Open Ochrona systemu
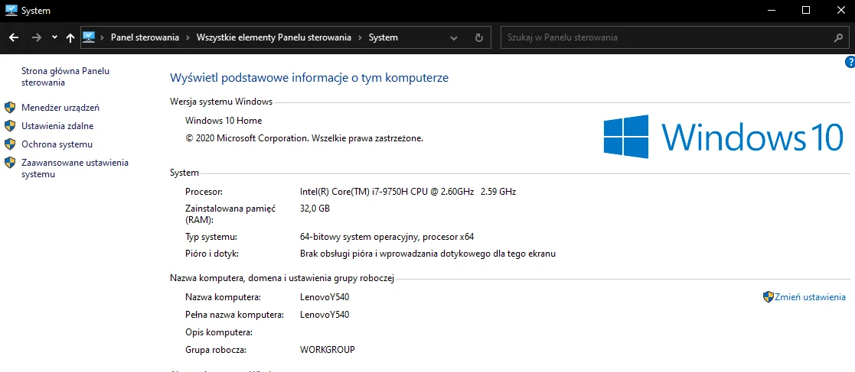This screenshot has width=855, height=372. point(57,144)
